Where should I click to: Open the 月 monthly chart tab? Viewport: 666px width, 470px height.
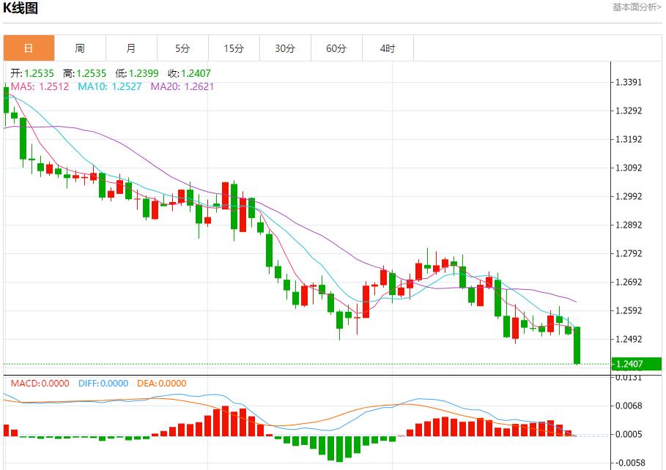click(x=131, y=48)
